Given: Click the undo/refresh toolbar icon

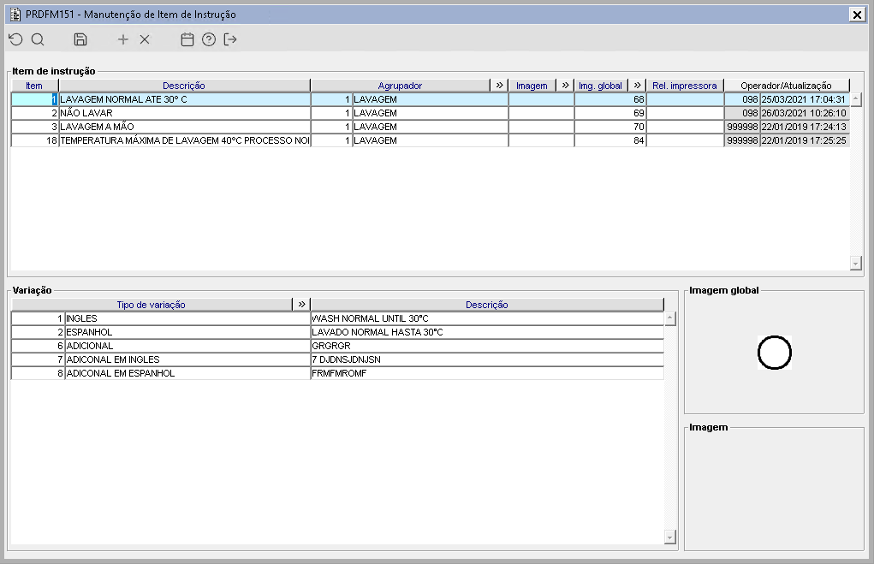Looking at the screenshot, I should point(15,39).
